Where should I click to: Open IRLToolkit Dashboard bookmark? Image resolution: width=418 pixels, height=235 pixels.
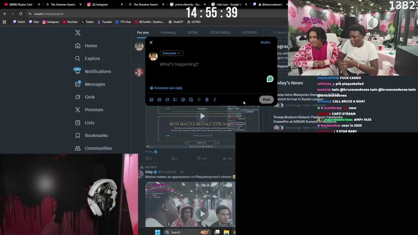[x=149, y=22]
